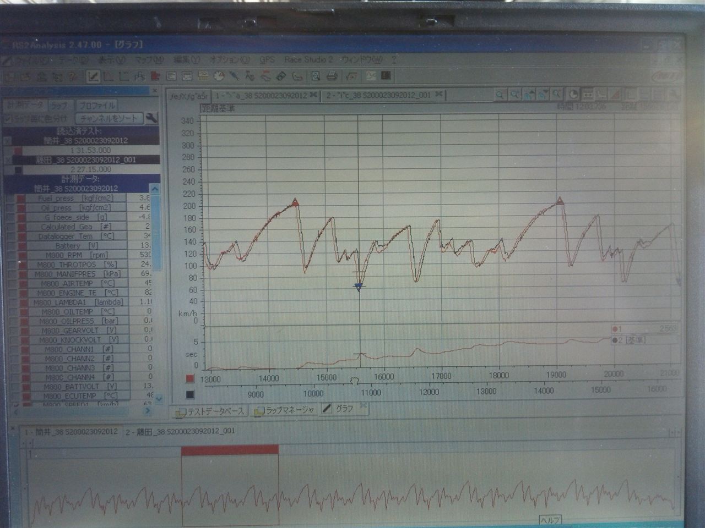Open the GPS menu
Image resolution: width=705 pixels, height=528 pixels.
tap(267, 59)
